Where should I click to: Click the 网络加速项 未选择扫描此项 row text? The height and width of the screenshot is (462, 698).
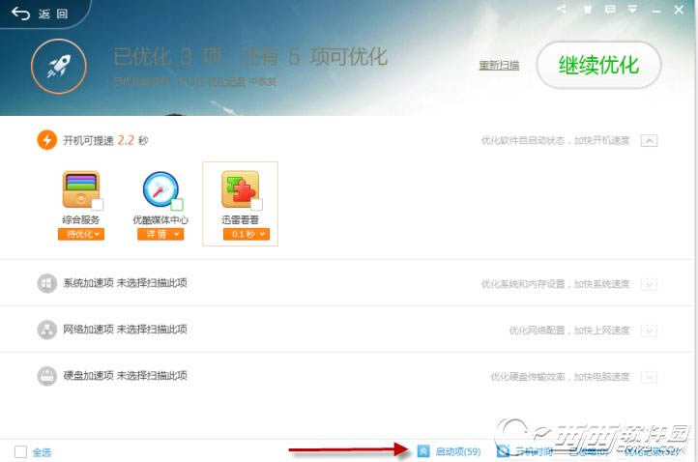(x=125, y=330)
